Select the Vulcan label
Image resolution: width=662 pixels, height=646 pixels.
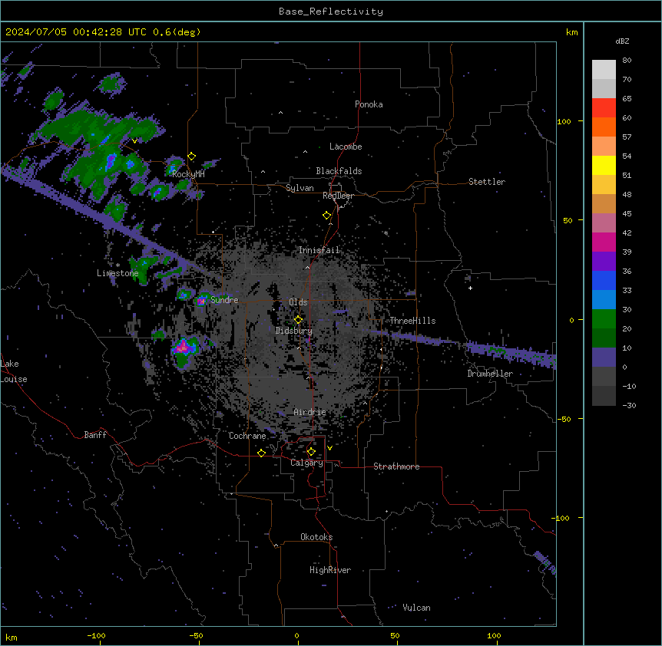tap(417, 608)
